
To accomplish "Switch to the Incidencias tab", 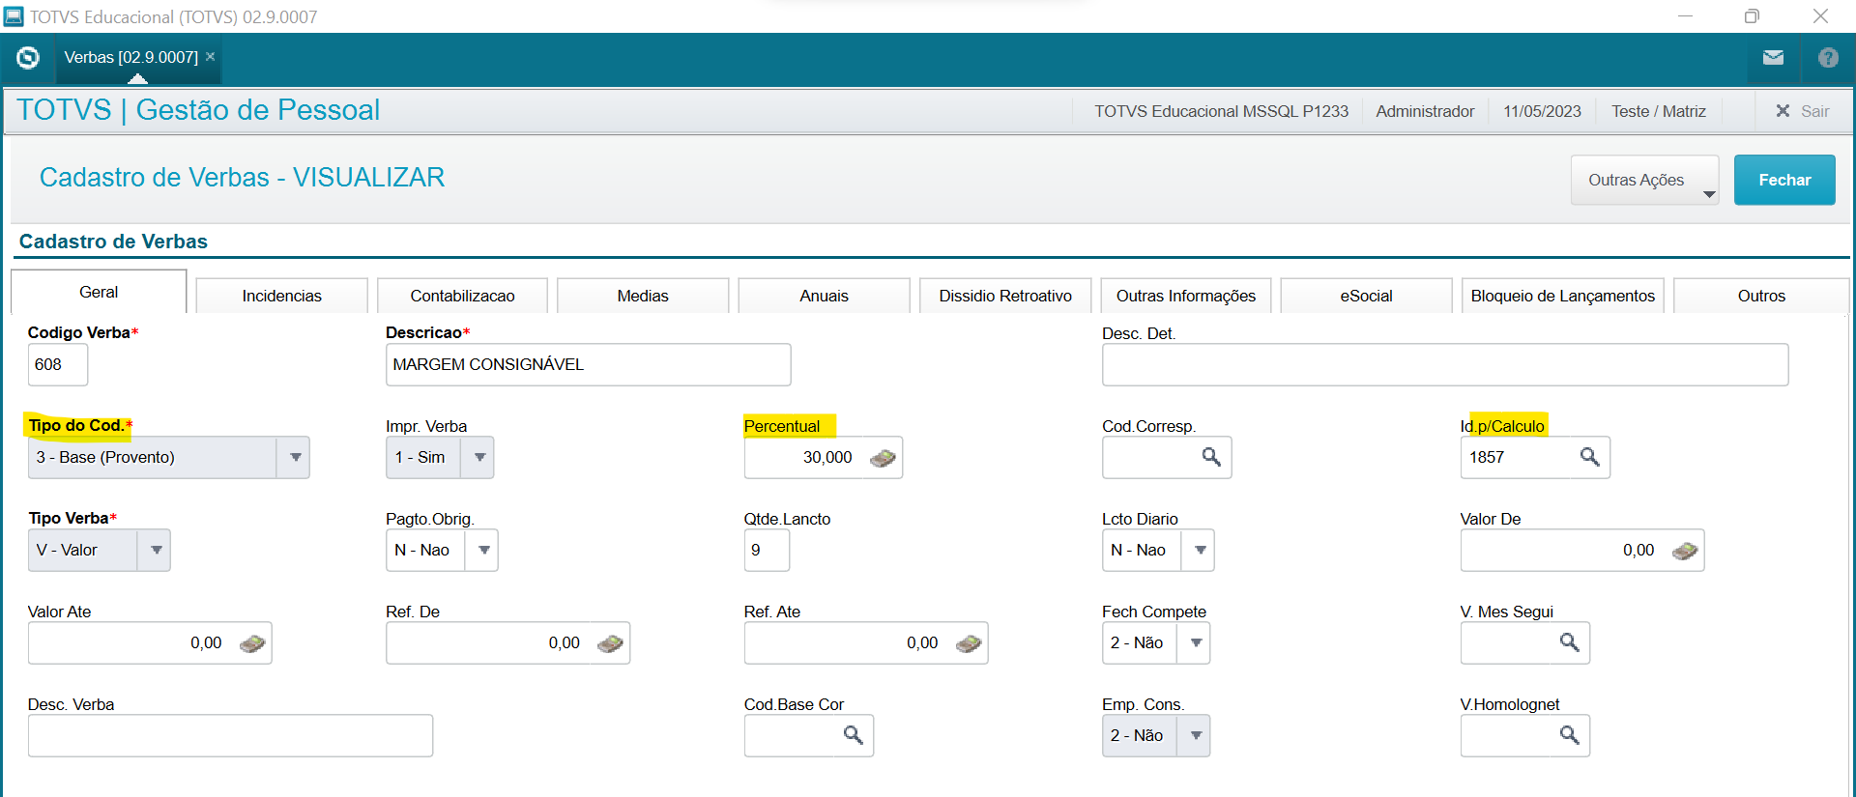I will point(281,296).
